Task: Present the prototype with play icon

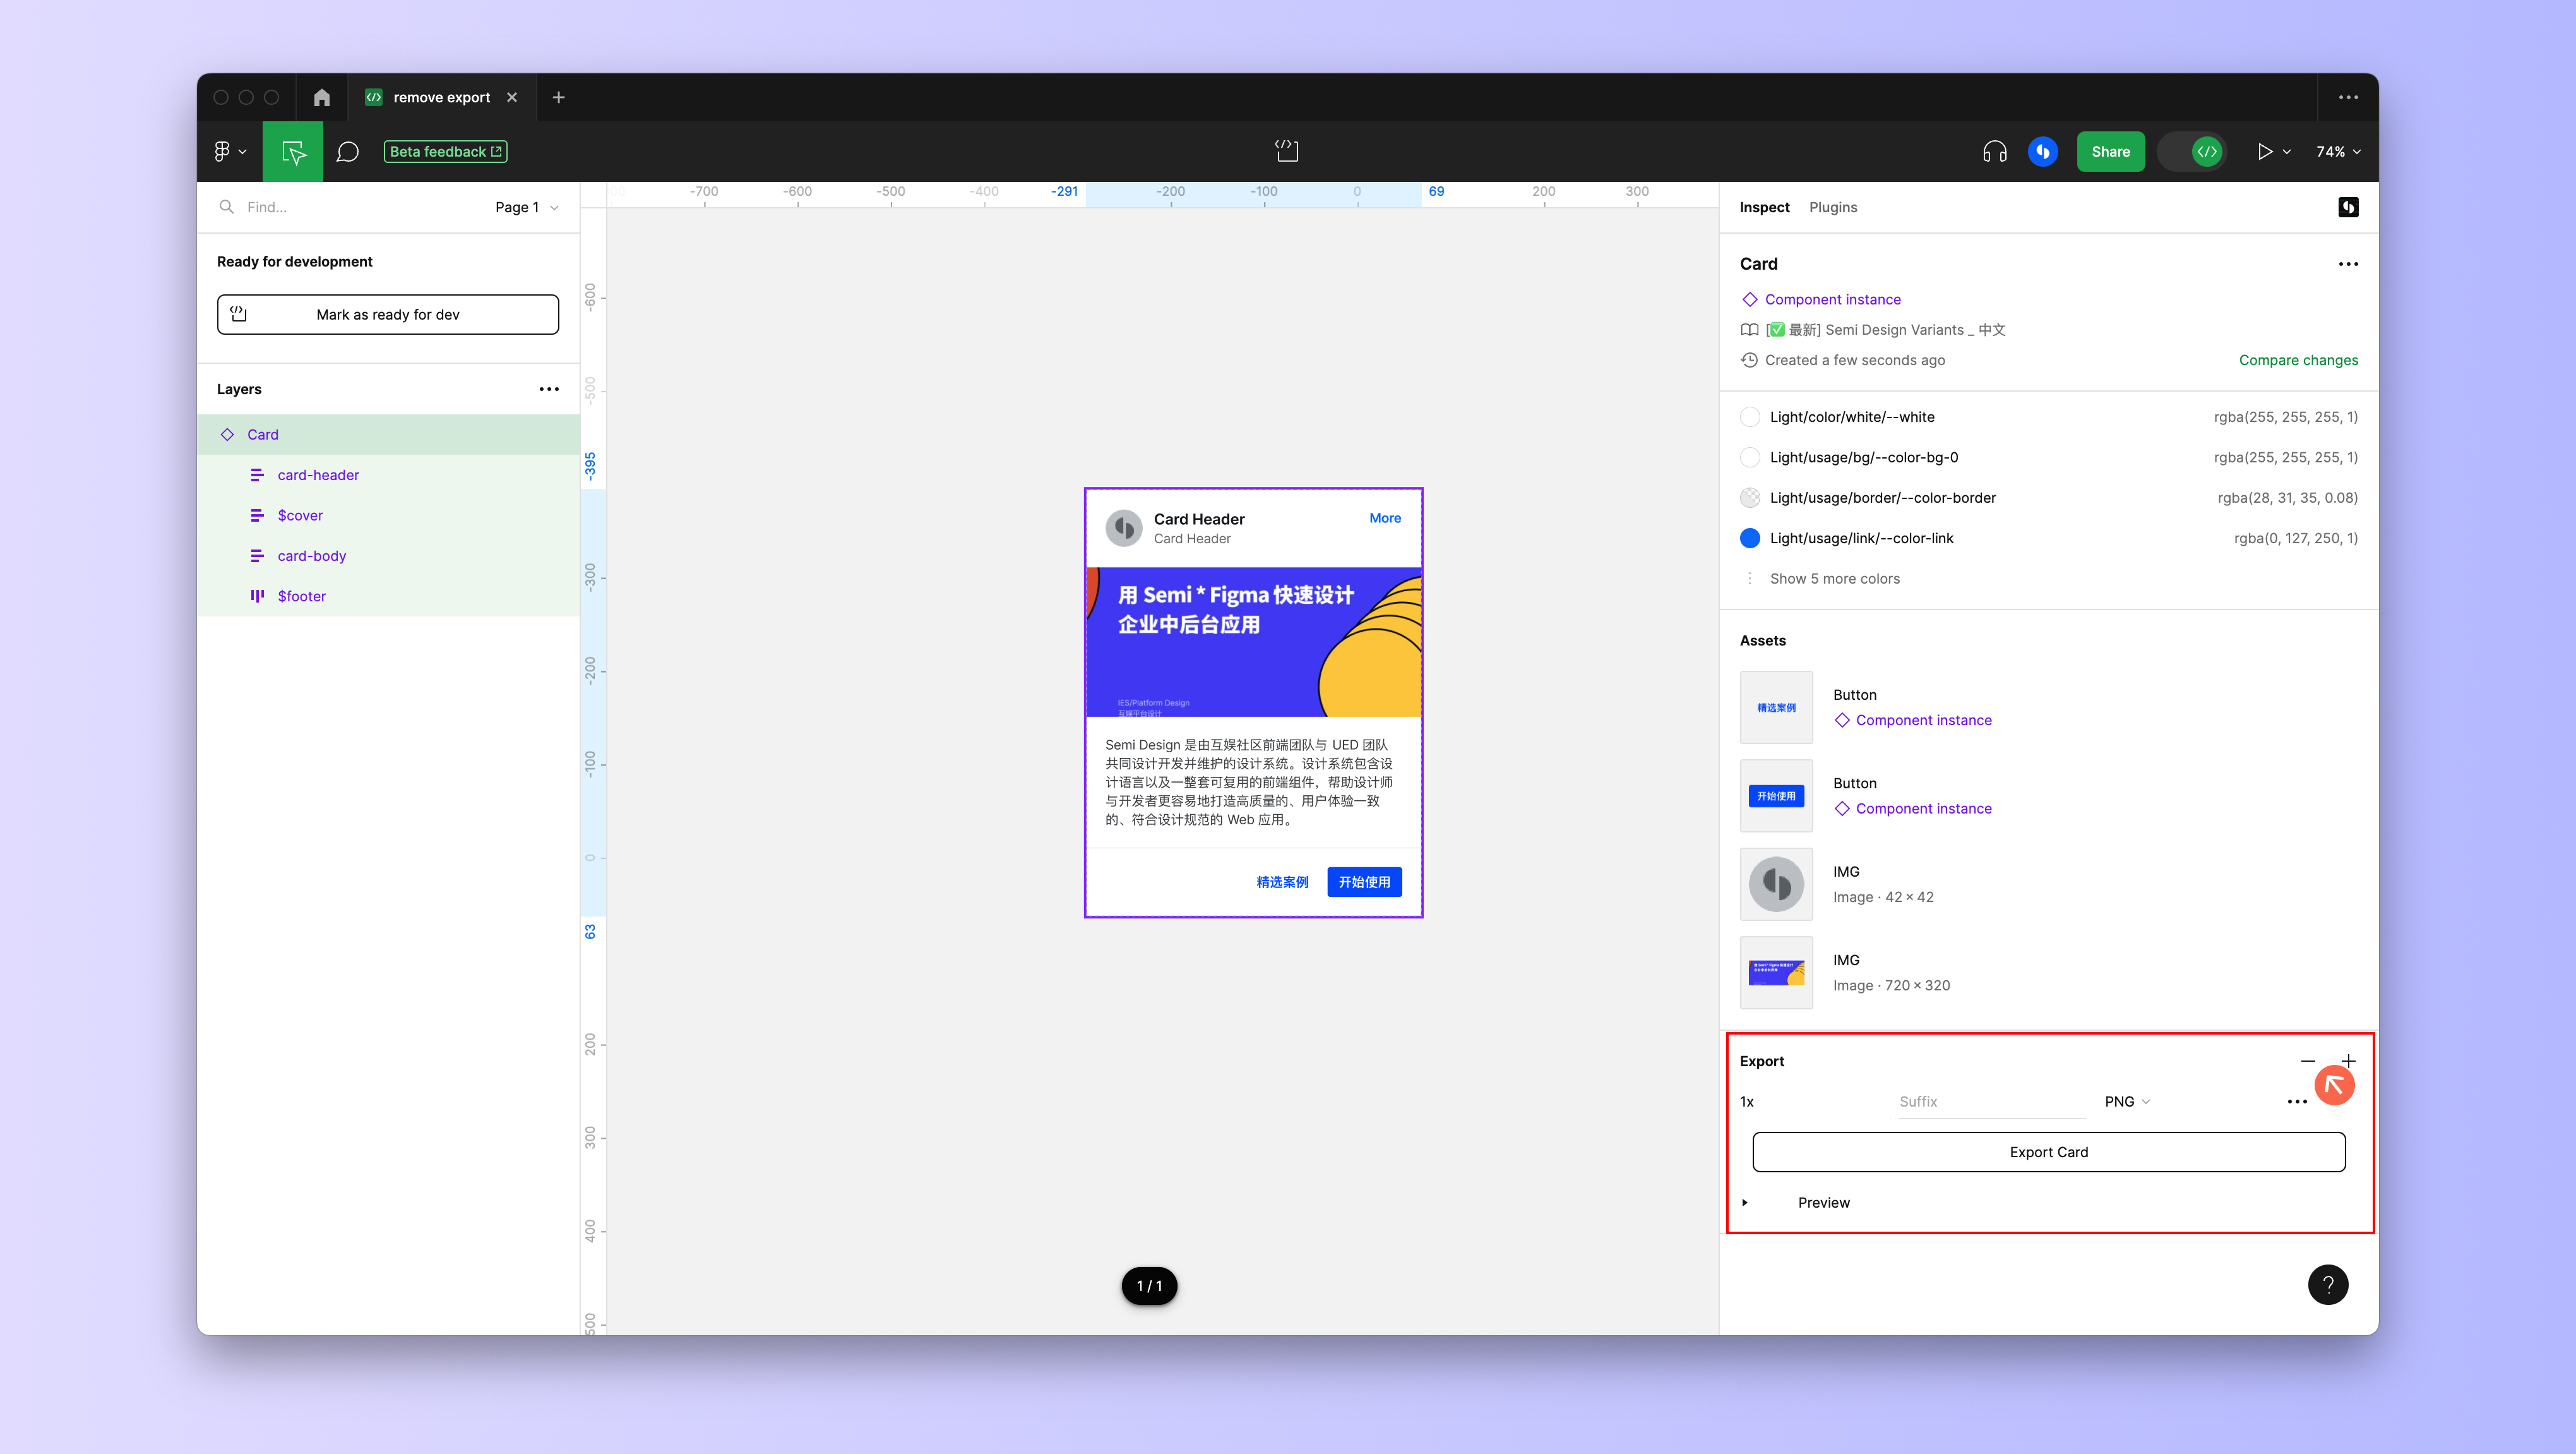Action: 2264,151
